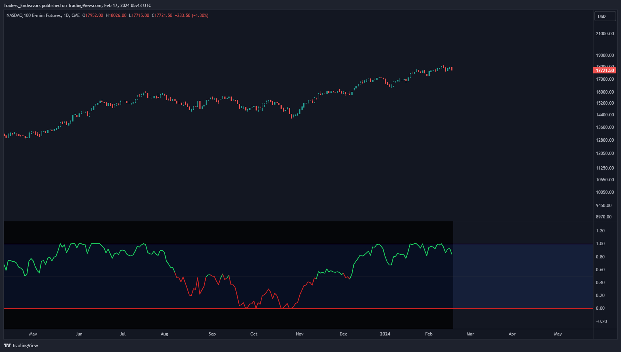The height and width of the screenshot is (352, 621).
Task: Click the Feb label on time axis
Action: [429, 334]
